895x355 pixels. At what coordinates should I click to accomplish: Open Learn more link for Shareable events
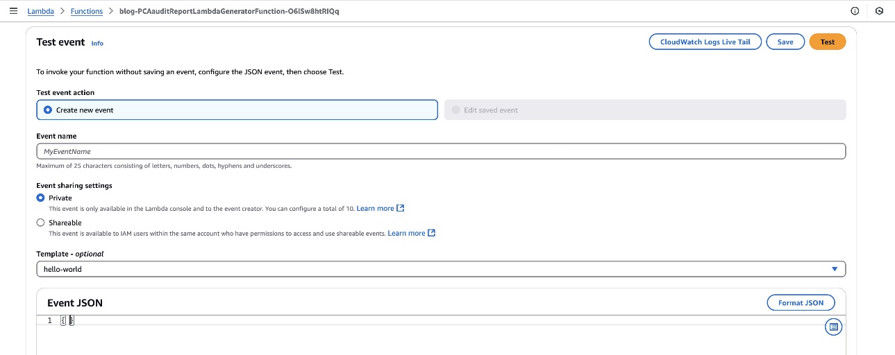406,233
